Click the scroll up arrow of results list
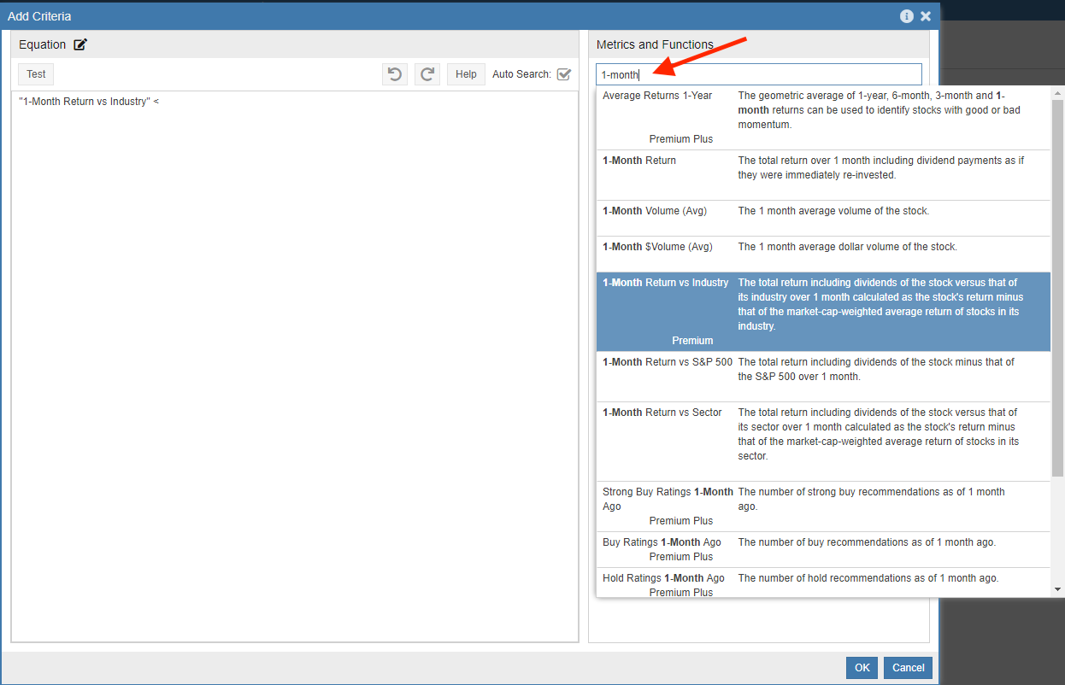Viewport: 1065px width, 685px height. pyautogui.click(x=1057, y=92)
